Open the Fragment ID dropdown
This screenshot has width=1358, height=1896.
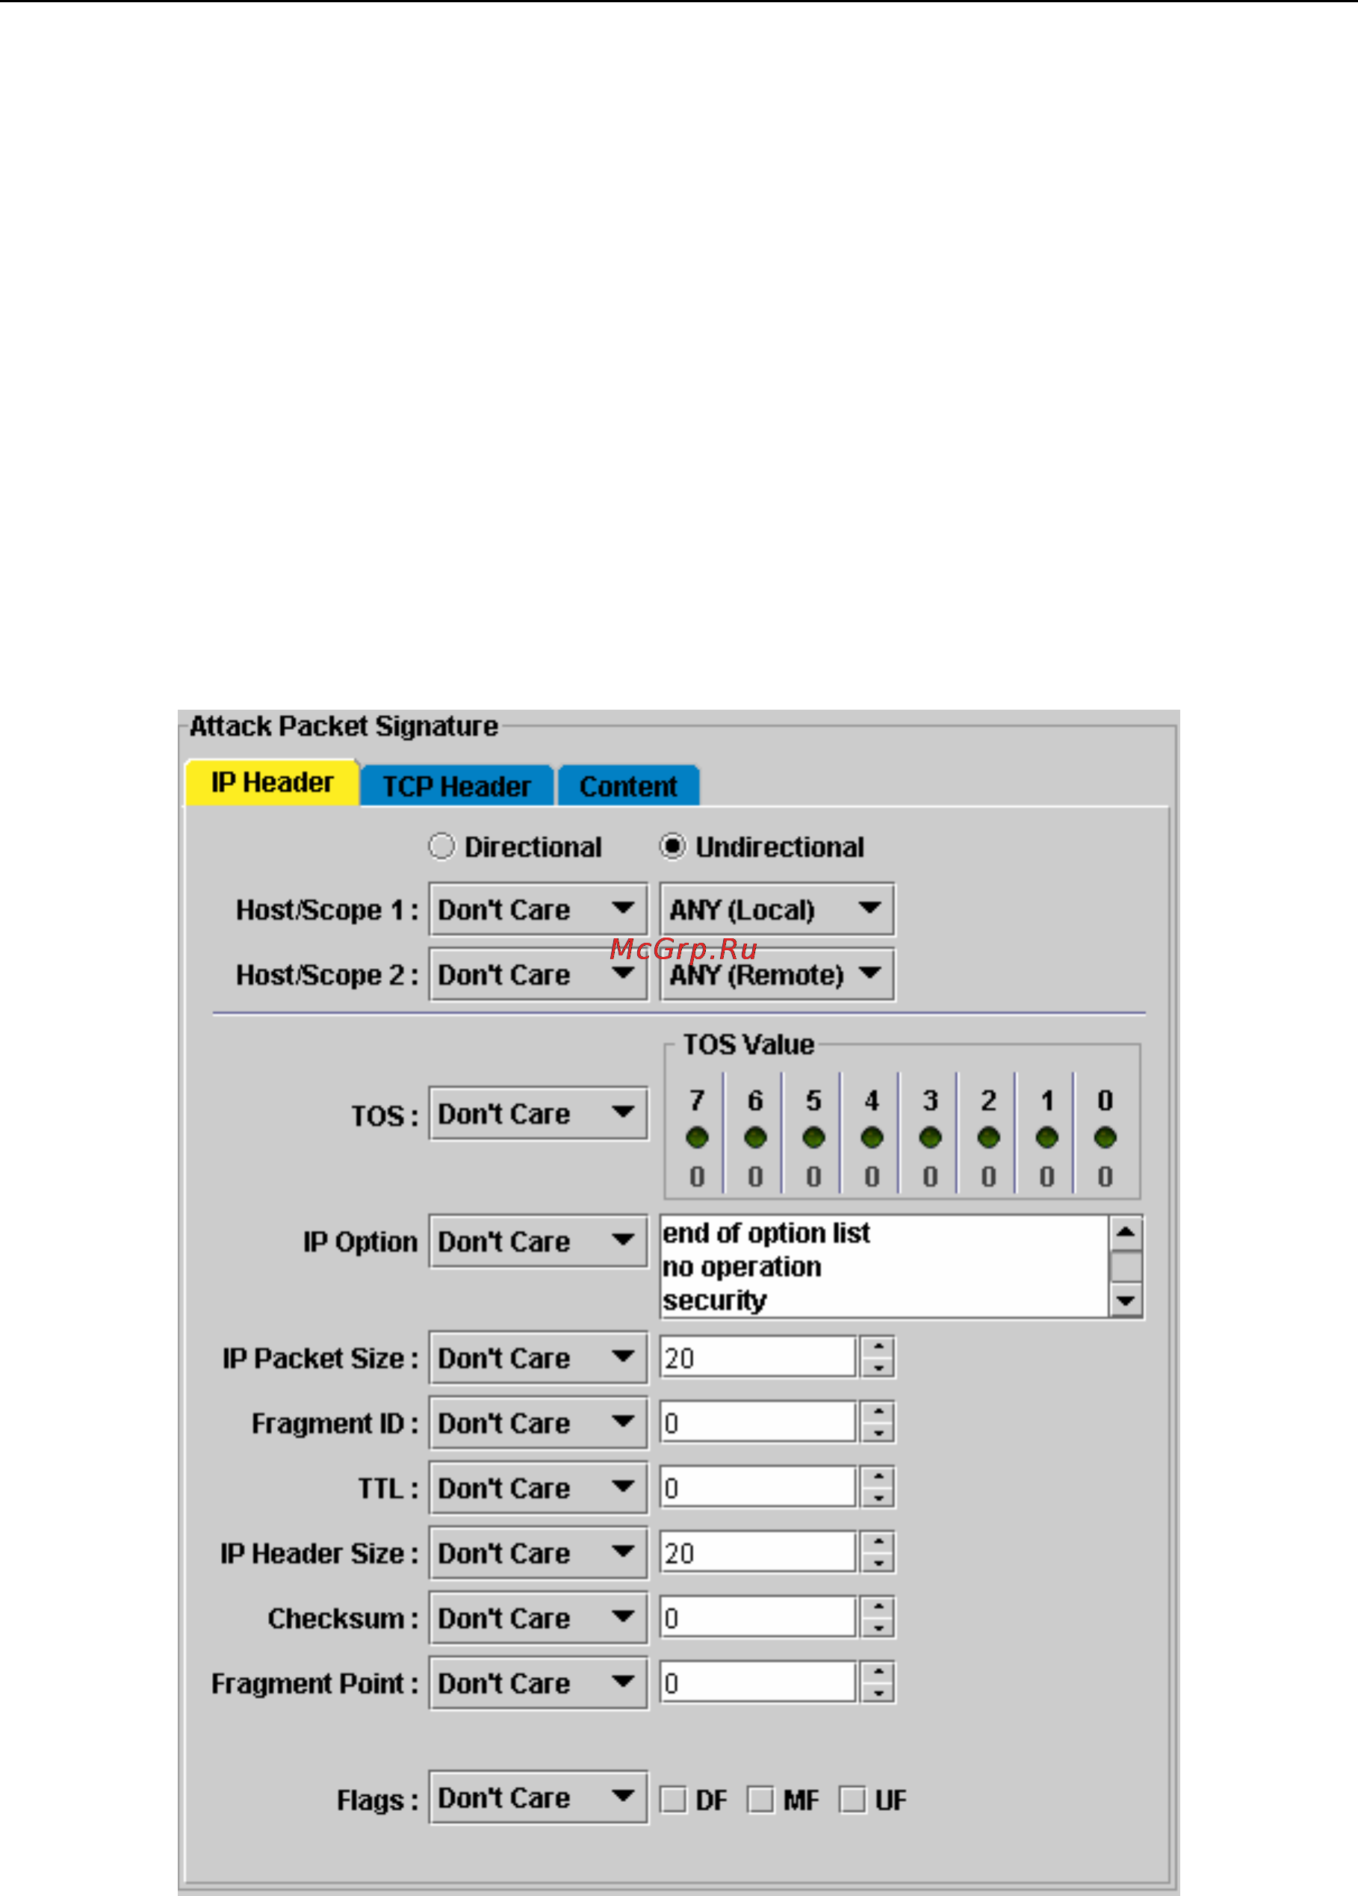point(538,1423)
